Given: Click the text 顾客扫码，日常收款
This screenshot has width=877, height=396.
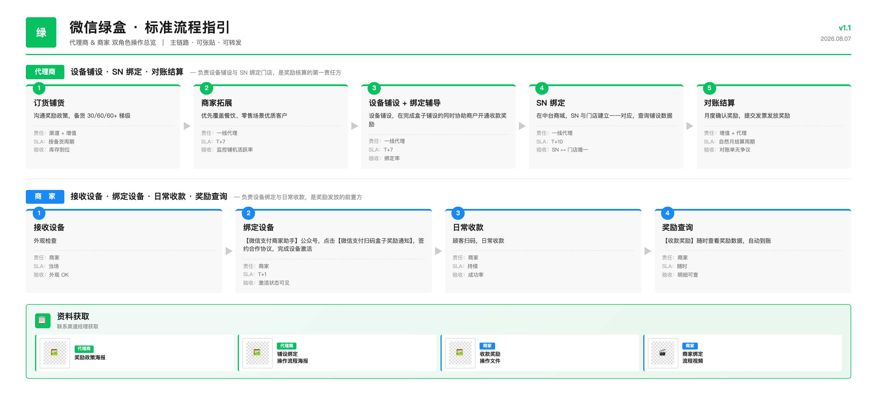Looking at the screenshot, I should [x=478, y=240].
